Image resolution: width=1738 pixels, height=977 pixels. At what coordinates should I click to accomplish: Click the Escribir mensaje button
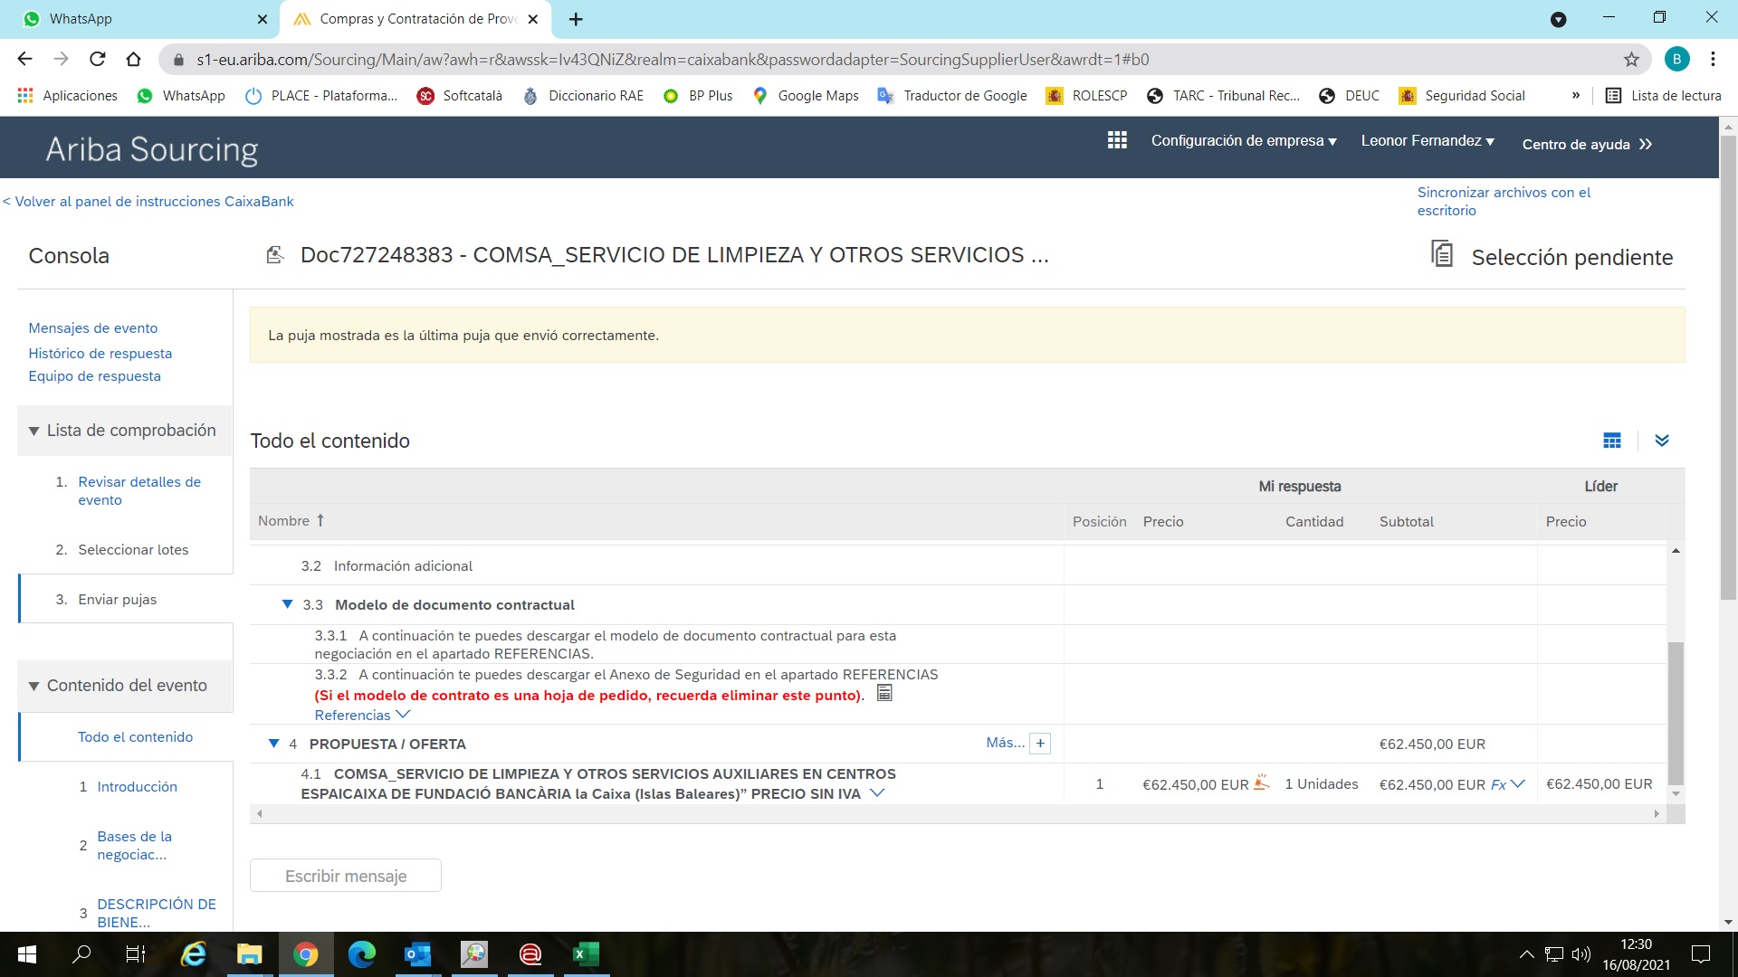click(x=346, y=876)
